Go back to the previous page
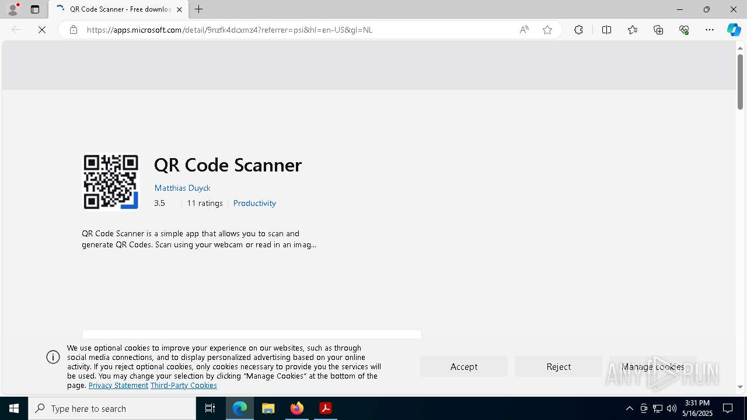Screen dimensions: 747x420 [16, 30]
